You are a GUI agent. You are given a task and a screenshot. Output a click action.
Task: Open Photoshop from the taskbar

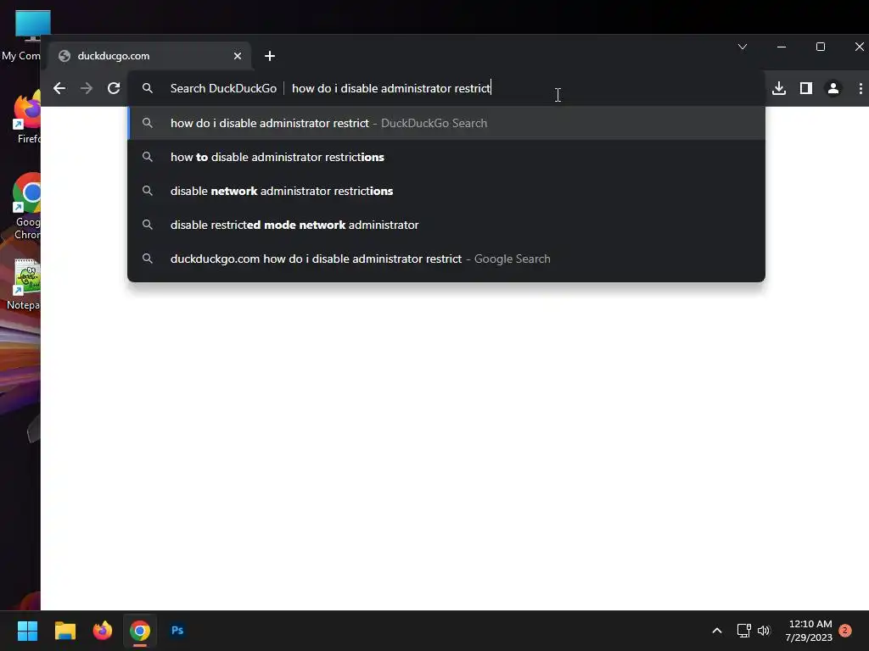177,631
